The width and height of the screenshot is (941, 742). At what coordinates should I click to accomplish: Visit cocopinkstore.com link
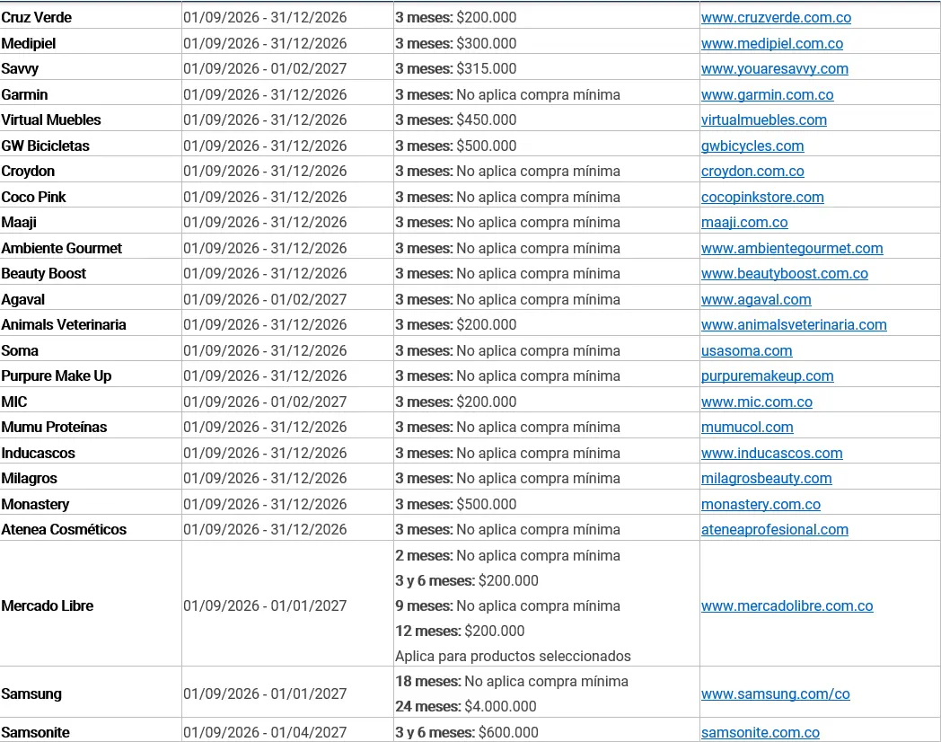(762, 197)
